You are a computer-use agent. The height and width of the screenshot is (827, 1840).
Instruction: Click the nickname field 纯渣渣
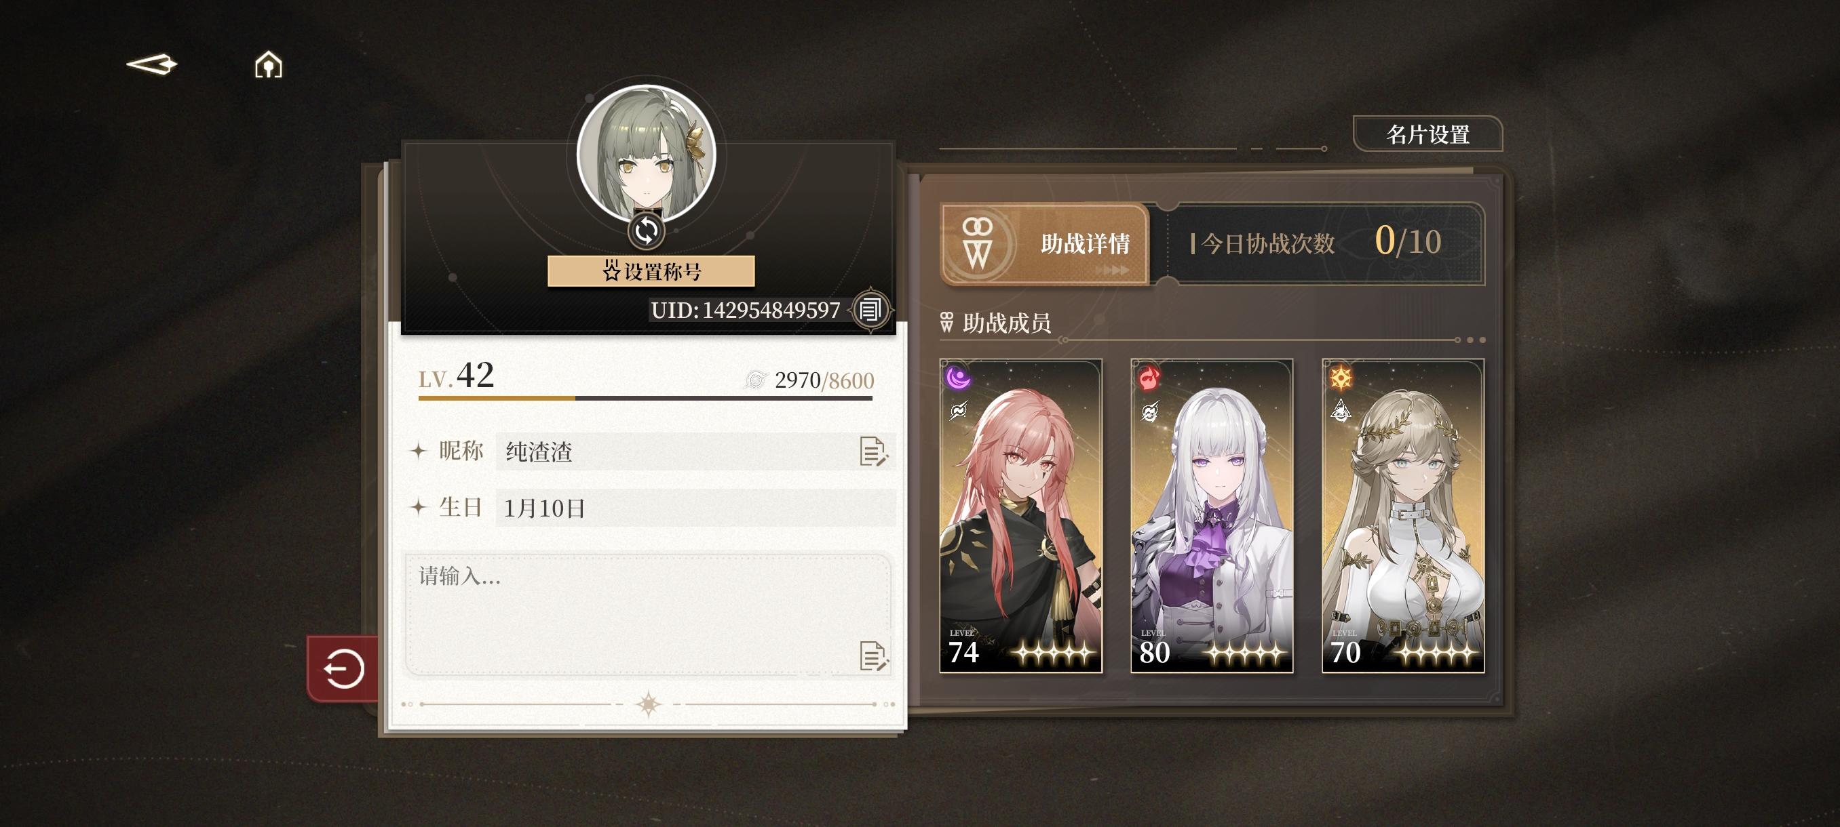coord(695,451)
